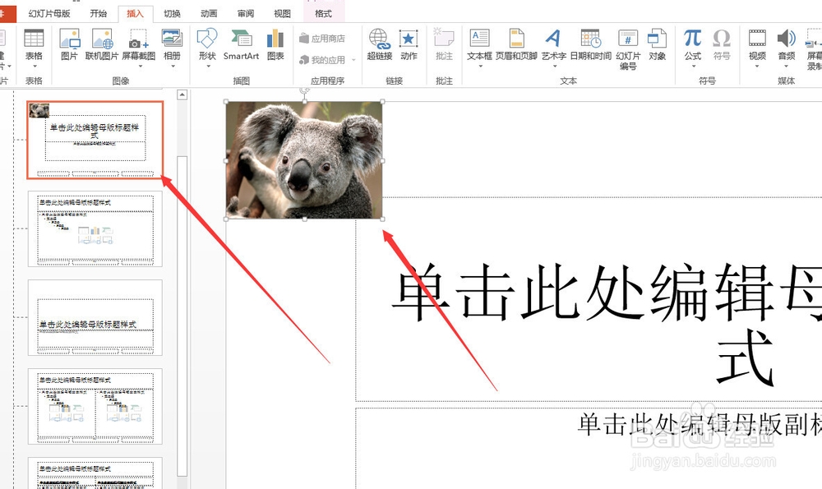Screen dimensions: 822x489
Task: Select the first master title layout thumbnail
Action: click(95, 140)
